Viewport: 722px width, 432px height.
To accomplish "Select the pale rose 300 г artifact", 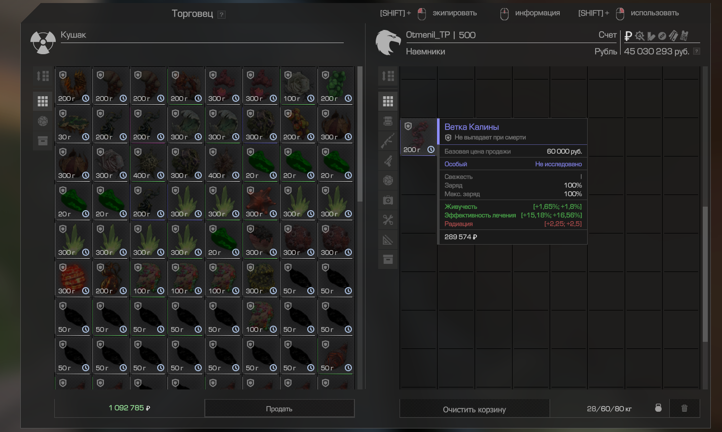I will 111,163.
